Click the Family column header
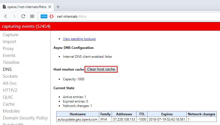Image resolution: width=220 pixels, height=125 pixels. coord(105,114)
